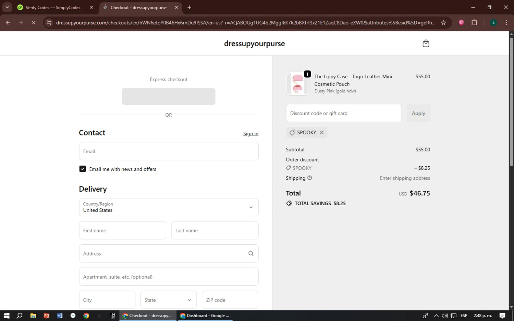The height and width of the screenshot is (321, 514).
Task: Click the Lippy Case product thumbnail
Action: pos(297,84)
